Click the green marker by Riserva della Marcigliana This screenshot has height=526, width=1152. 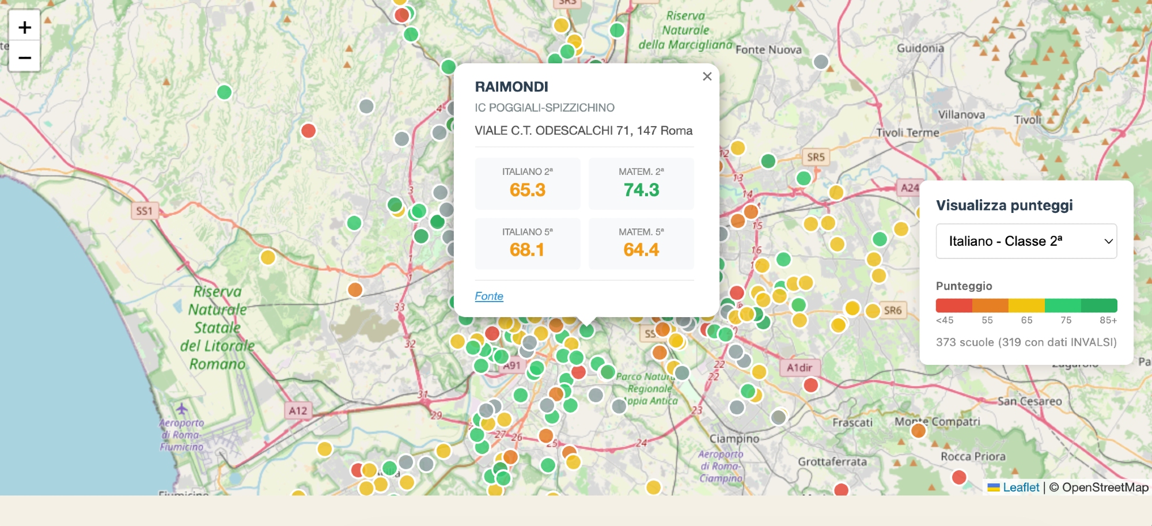click(617, 30)
